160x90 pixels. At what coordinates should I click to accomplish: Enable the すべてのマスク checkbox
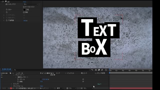point(24,7)
